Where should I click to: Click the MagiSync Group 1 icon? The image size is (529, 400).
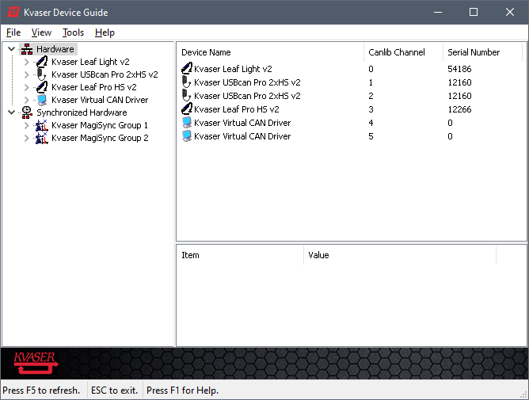[42, 125]
